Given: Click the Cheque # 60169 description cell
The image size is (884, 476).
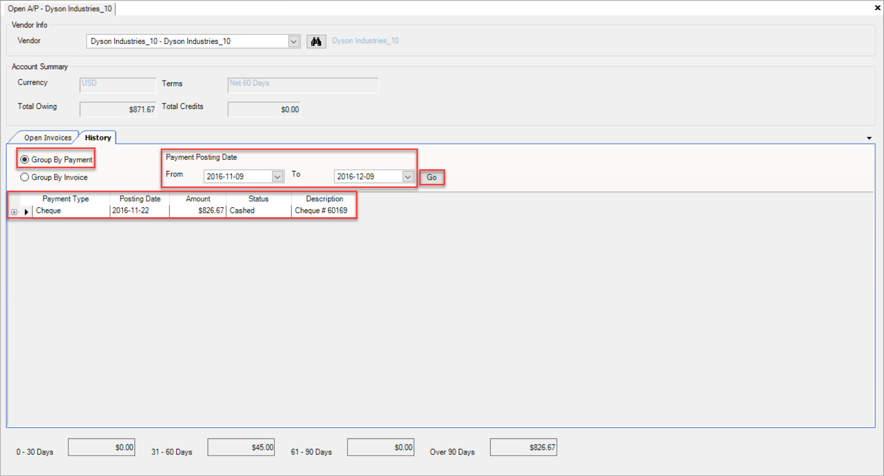Looking at the screenshot, I should pos(324,211).
